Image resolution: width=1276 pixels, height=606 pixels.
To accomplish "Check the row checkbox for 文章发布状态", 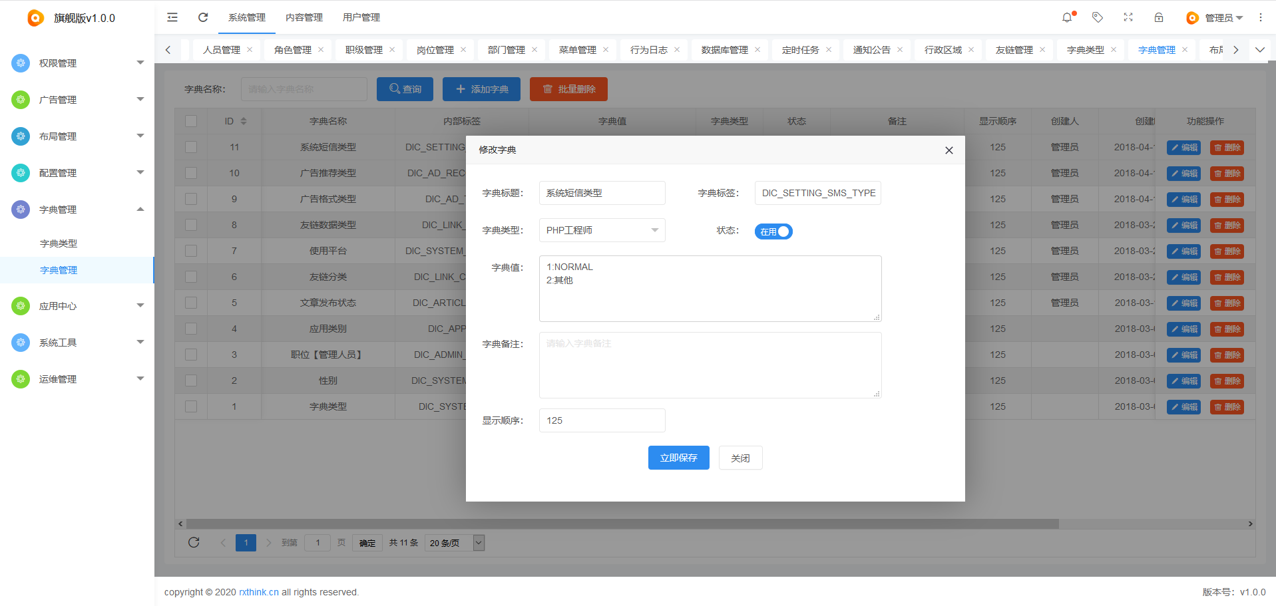I will click(x=191, y=303).
